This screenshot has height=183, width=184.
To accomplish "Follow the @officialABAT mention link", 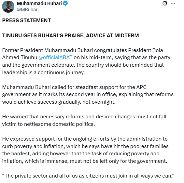I will tap(55, 57).
